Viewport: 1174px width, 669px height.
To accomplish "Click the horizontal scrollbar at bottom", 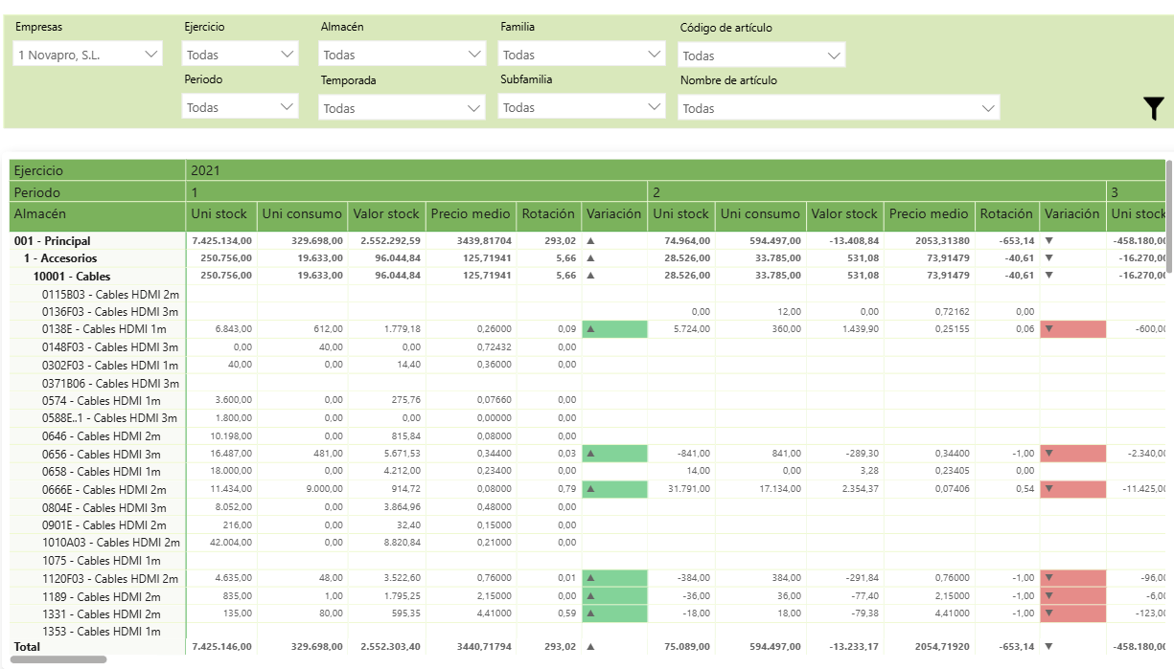I will 58,659.
